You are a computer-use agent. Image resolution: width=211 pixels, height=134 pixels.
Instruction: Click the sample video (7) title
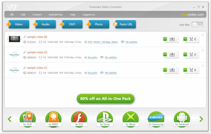37,68
